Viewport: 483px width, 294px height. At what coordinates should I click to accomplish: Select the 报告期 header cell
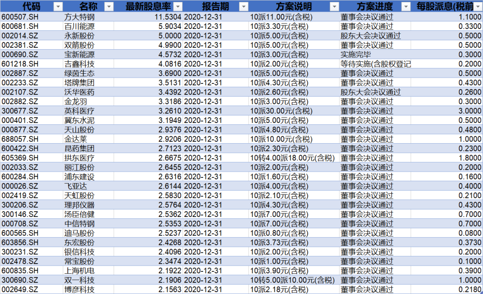(x=215, y=6)
